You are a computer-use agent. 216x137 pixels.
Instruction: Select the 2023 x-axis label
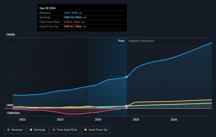60,119
